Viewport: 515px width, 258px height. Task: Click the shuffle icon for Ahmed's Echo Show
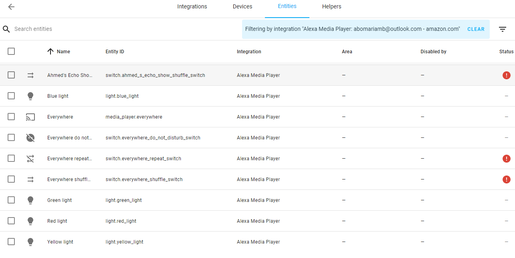pyautogui.click(x=30, y=75)
